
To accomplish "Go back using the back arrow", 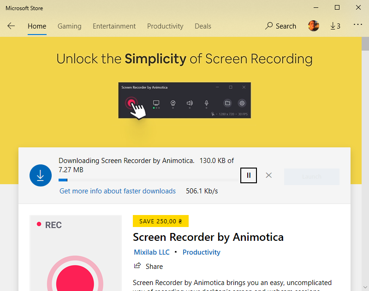I will coord(11,26).
